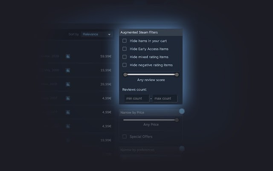The height and width of the screenshot is (171, 273).
Task: Click the Mar, 2020 release date
Action: coord(51,56)
